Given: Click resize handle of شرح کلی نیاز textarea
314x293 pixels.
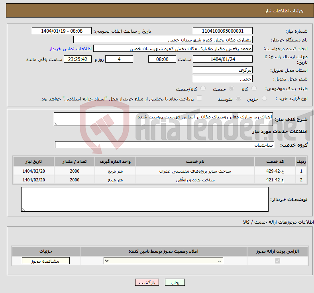Looking at the screenshot, I should click(x=56, y=124).
